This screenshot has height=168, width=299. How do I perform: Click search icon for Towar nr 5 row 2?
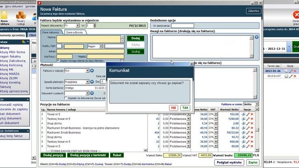click(243, 114)
